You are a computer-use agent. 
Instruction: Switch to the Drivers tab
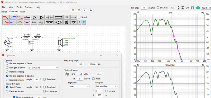click(4, 12)
